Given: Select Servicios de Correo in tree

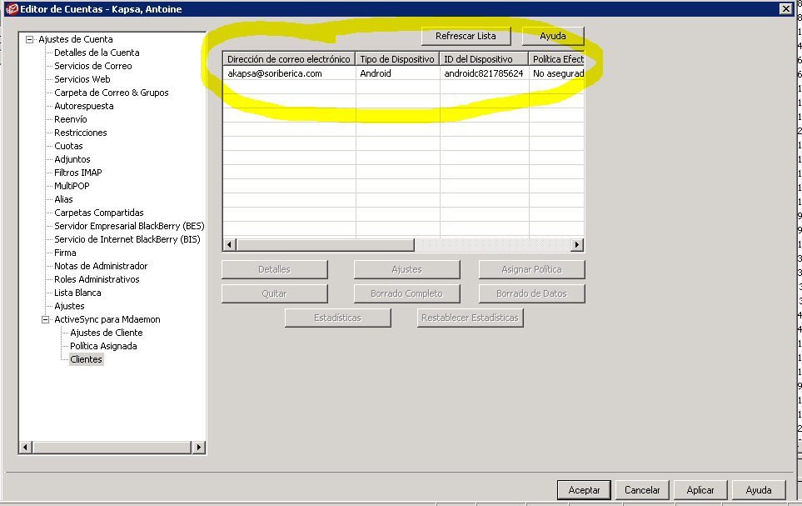Looking at the screenshot, I should [x=92, y=66].
